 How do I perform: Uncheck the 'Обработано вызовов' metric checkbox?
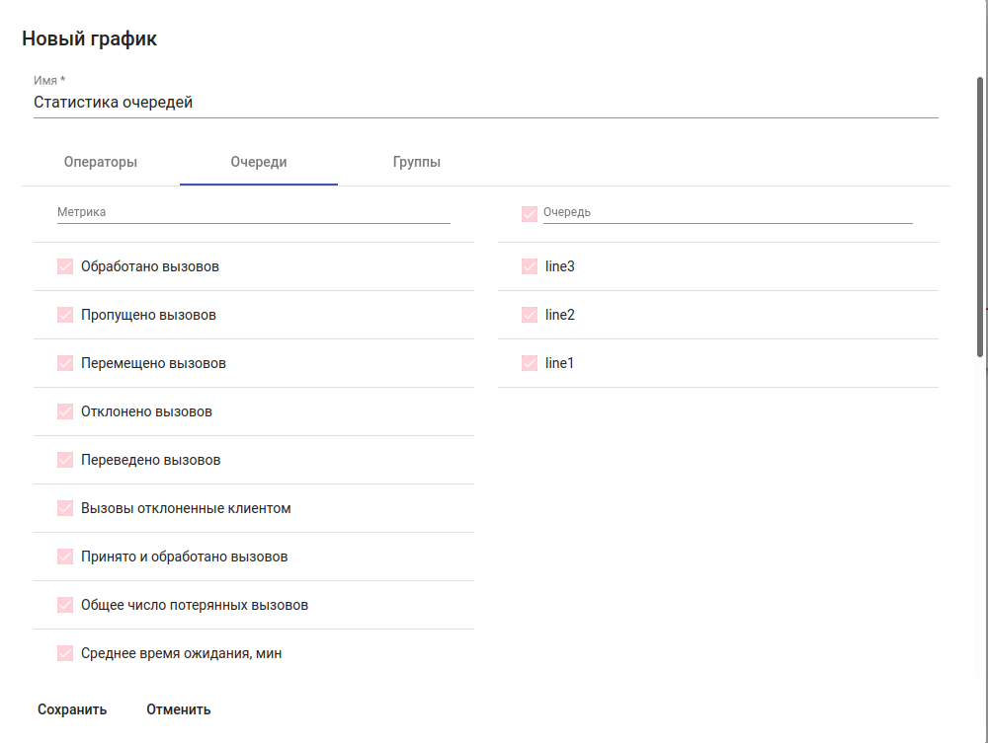coord(65,266)
